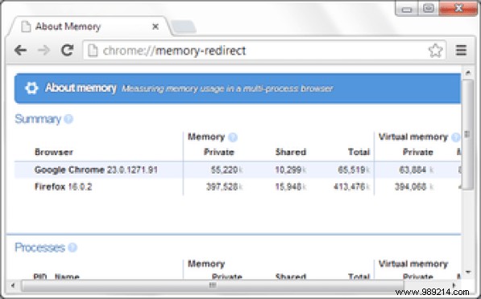Close the About Memory tab

point(155,27)
